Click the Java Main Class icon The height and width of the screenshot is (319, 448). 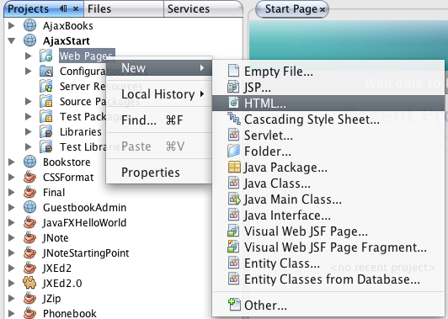pos(234,199)
